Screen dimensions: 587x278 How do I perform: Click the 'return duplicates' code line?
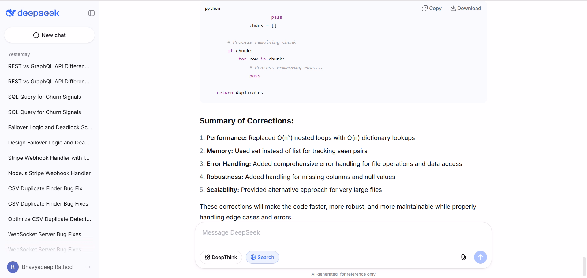(240, 93)
